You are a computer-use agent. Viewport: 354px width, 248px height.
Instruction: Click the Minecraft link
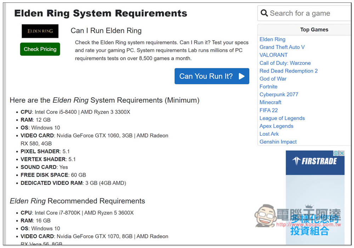(x=270, y=102)
